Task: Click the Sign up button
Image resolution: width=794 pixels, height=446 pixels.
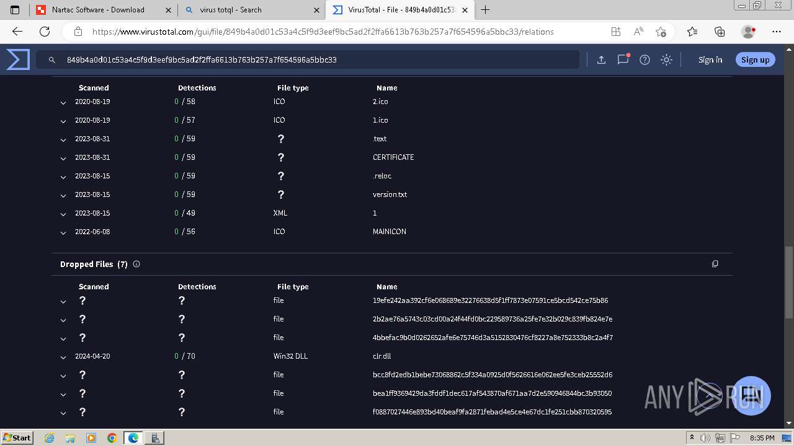Action: (755, 59)
